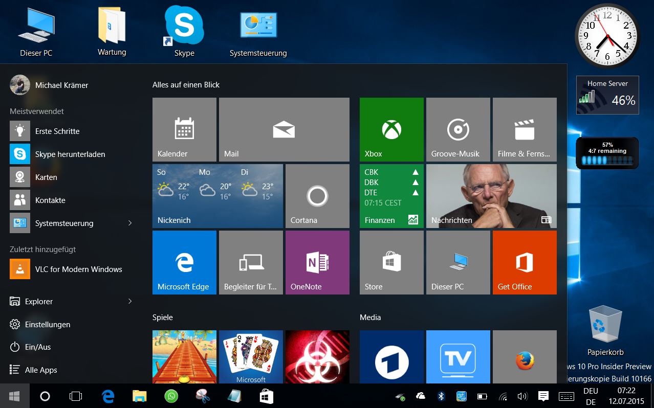Open the OneDrive cloud tray icon
This screenshot has height=408, width=654.
(x=421, y=396)
